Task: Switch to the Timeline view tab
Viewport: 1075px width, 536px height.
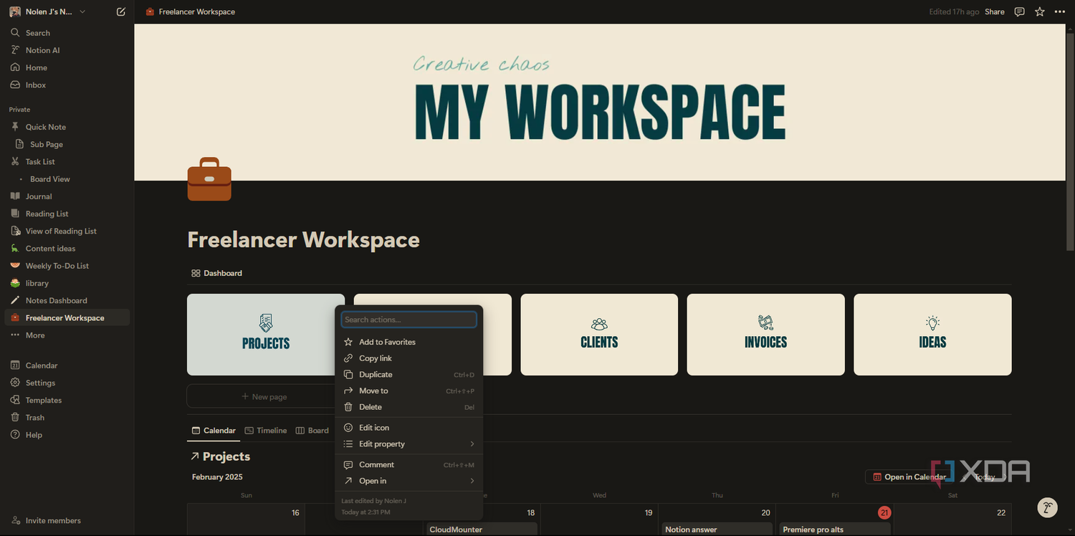Action: pos(266,431)
